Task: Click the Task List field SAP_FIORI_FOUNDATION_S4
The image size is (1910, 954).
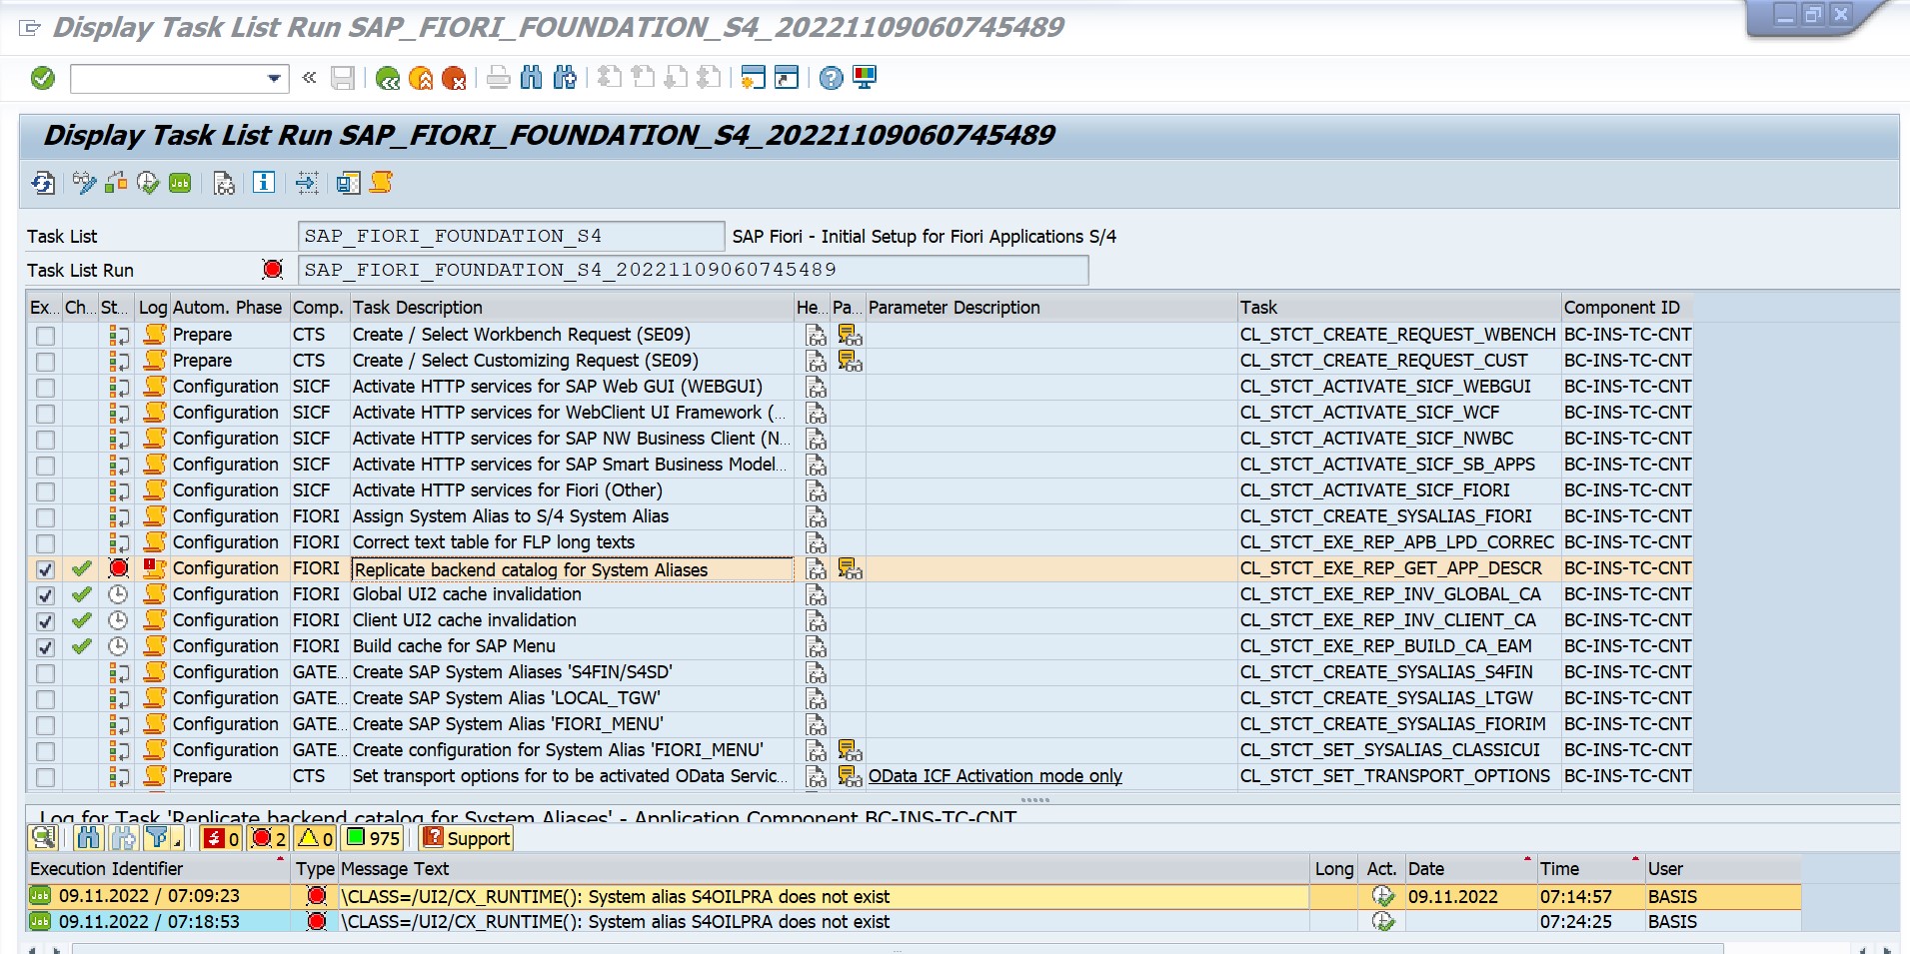Action: click(511, 236)
